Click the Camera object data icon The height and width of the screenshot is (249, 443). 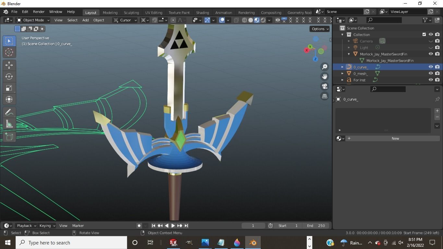click(x=382, y=41)
